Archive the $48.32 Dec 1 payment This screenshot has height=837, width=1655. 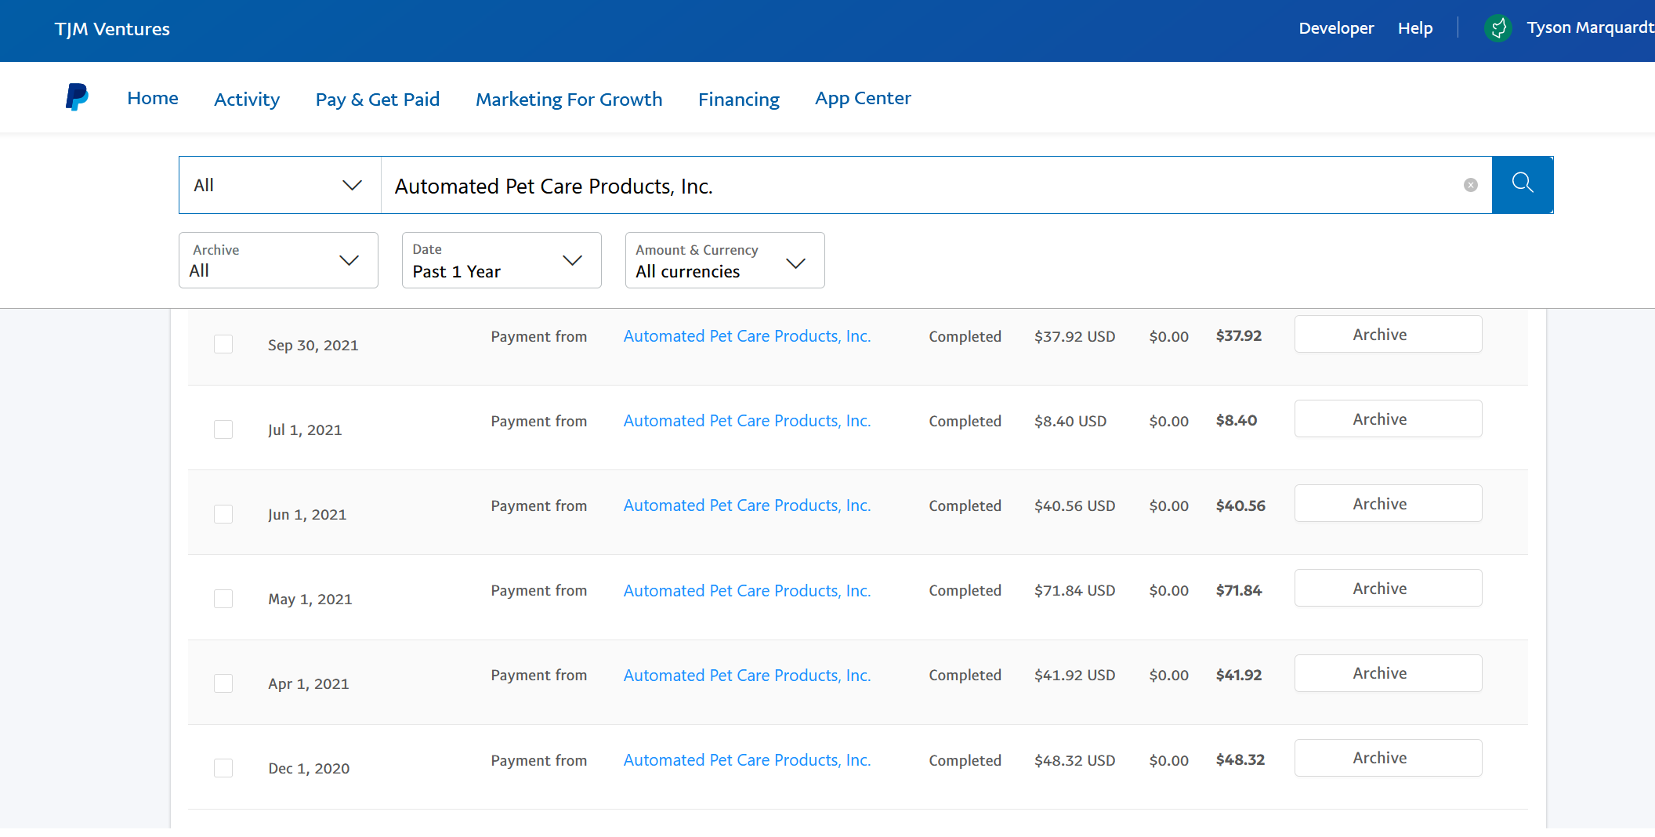1388,758
